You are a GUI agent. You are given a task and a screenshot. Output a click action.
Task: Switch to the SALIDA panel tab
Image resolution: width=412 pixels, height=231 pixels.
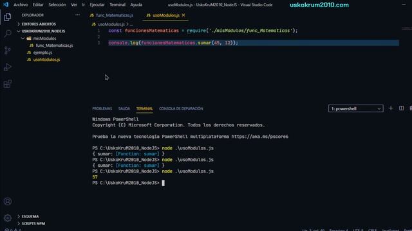(x=124, y=108)
